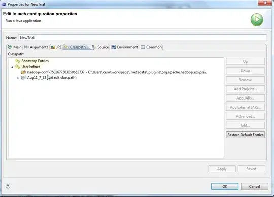The image size is (274, 197).
Task: Switch to the Arguments tab
Action: (x=36, y=47)
